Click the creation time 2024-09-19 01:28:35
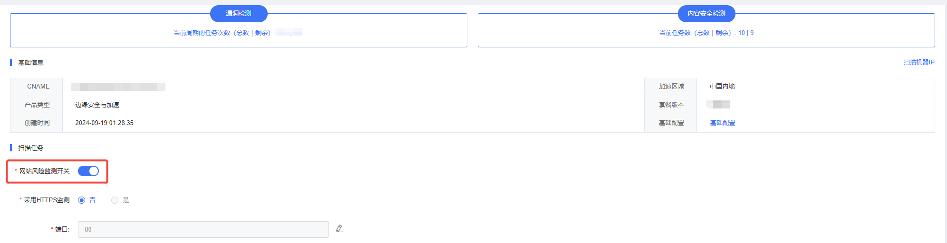Screen dimensions: 947x243 click(x=104, y=123)
